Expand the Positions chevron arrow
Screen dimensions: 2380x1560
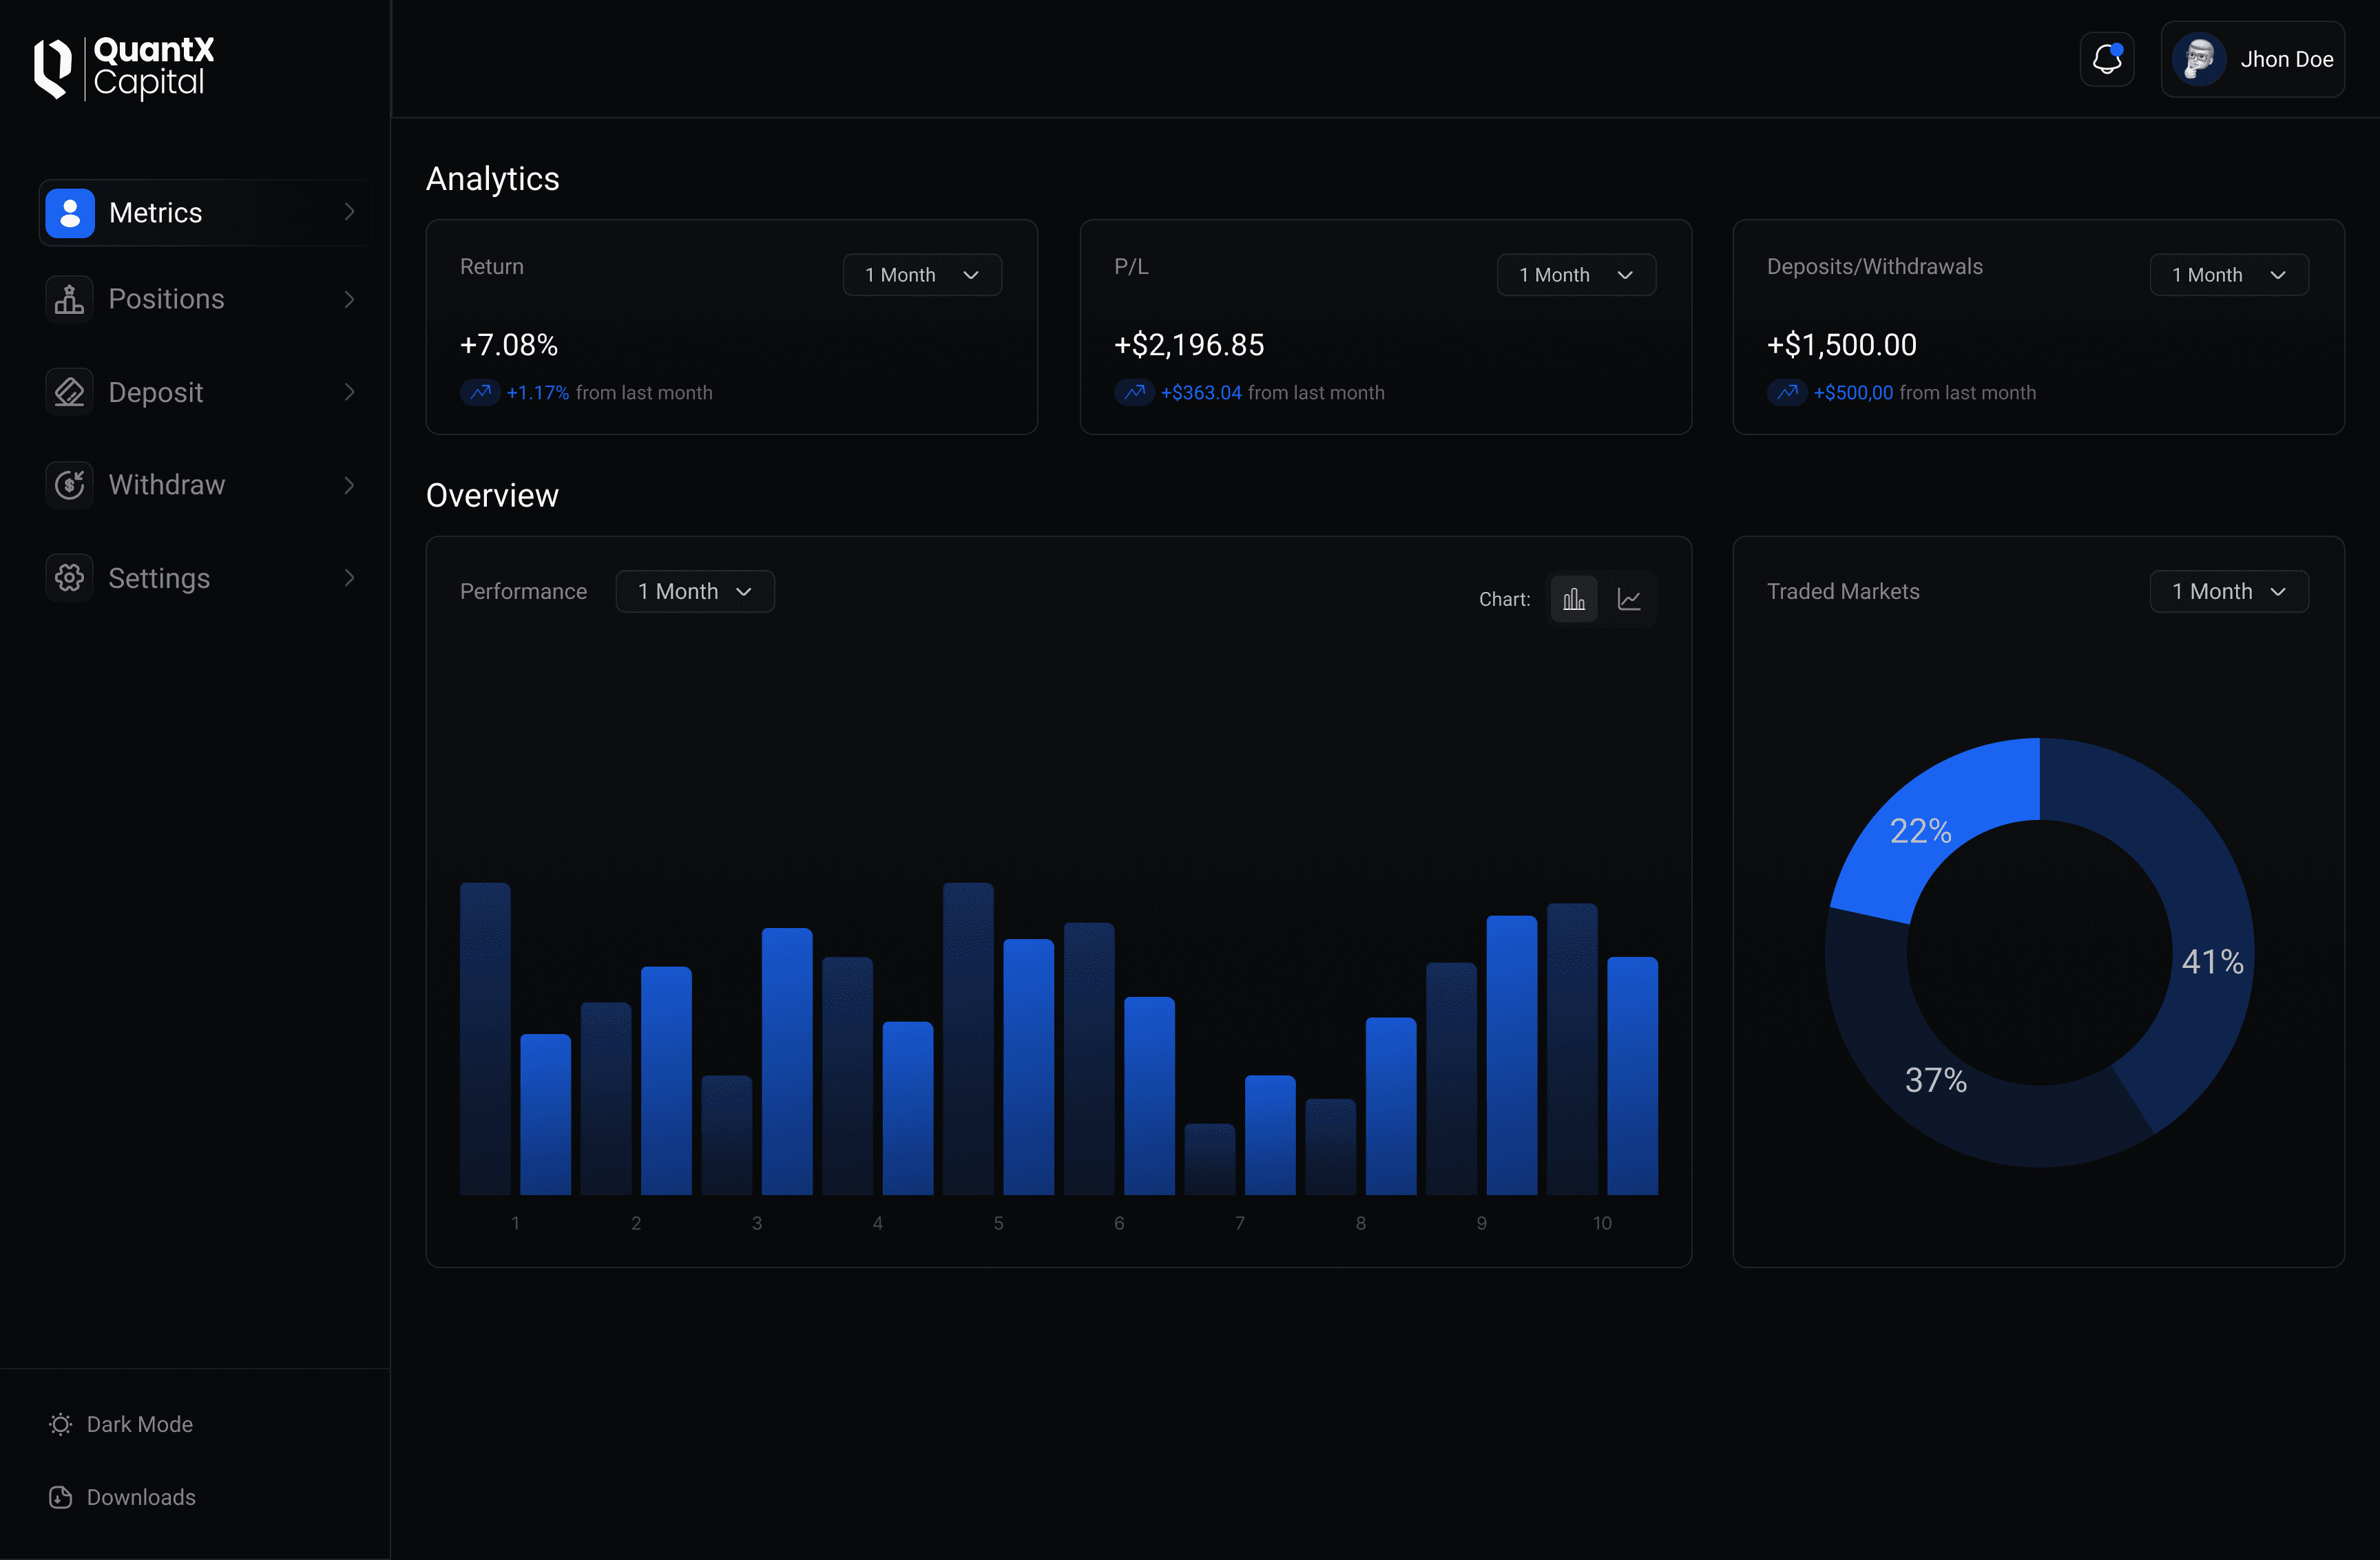click(349, 299)
